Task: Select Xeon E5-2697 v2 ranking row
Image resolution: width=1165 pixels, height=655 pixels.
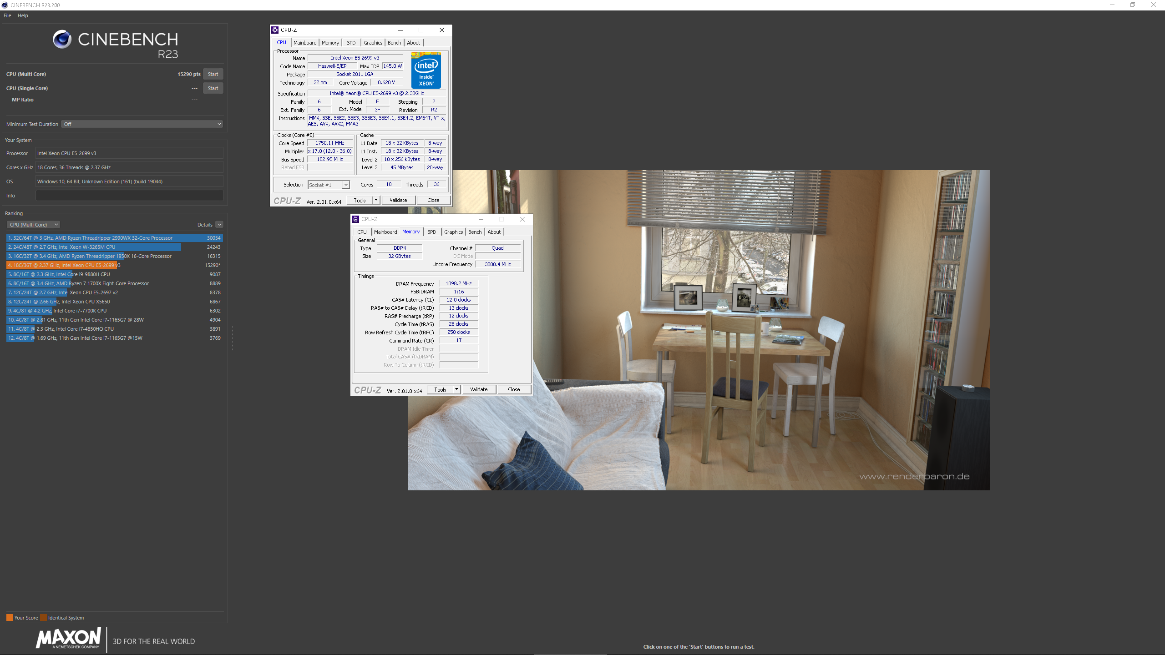Action: coord(114,292)
